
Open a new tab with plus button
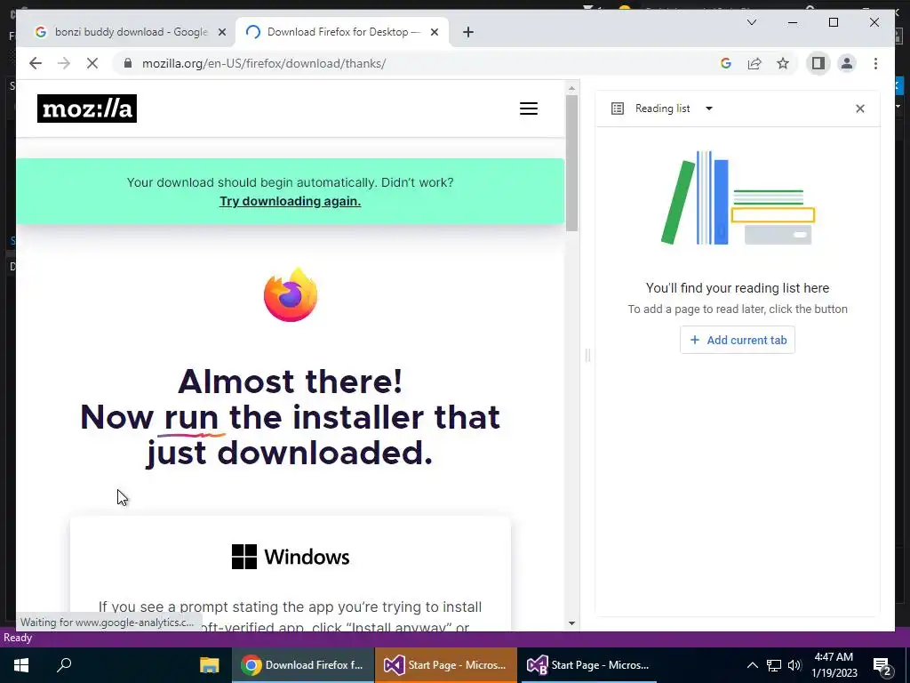click(468, 32)
